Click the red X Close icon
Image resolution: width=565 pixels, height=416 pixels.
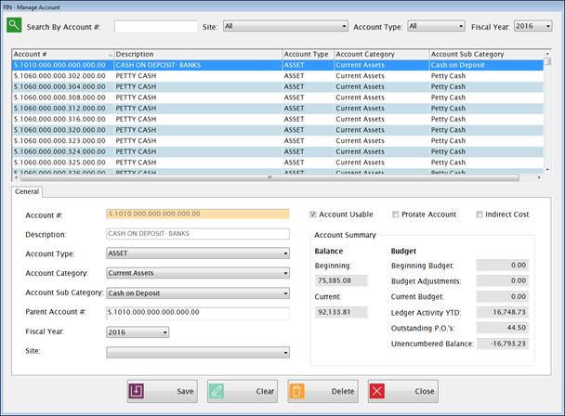pyautogui.click(x=377, y=391)
